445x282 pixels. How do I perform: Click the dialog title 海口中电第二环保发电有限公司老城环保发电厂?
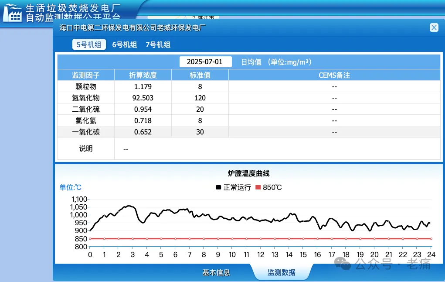click(132, 28)
